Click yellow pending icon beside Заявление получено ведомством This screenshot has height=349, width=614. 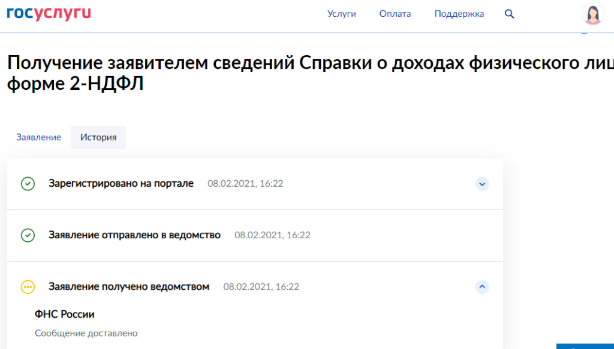tap(28, 287)
